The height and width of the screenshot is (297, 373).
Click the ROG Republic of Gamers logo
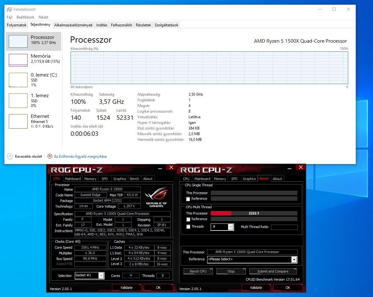156,198
